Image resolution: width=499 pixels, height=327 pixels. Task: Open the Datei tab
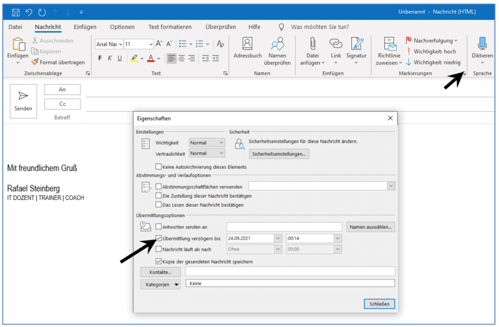click(x=15, y=27)
